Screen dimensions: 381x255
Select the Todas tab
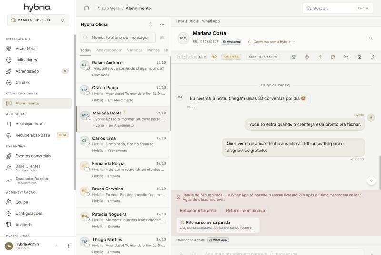point(86,50)
